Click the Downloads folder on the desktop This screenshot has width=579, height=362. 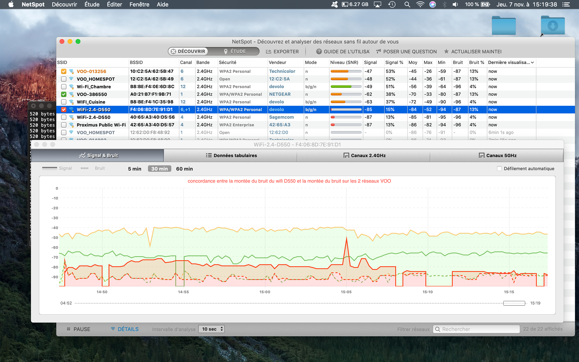click(x=553, y=25)
